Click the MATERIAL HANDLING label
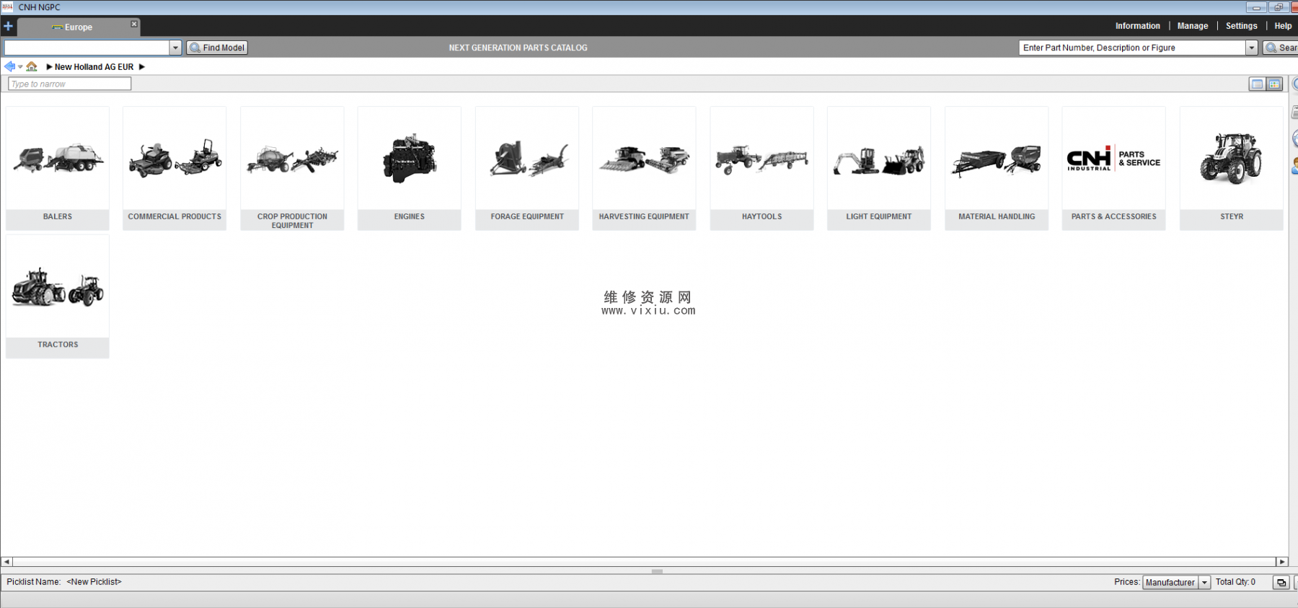This screenshot has height=608, width=1298. coord(997,216)
